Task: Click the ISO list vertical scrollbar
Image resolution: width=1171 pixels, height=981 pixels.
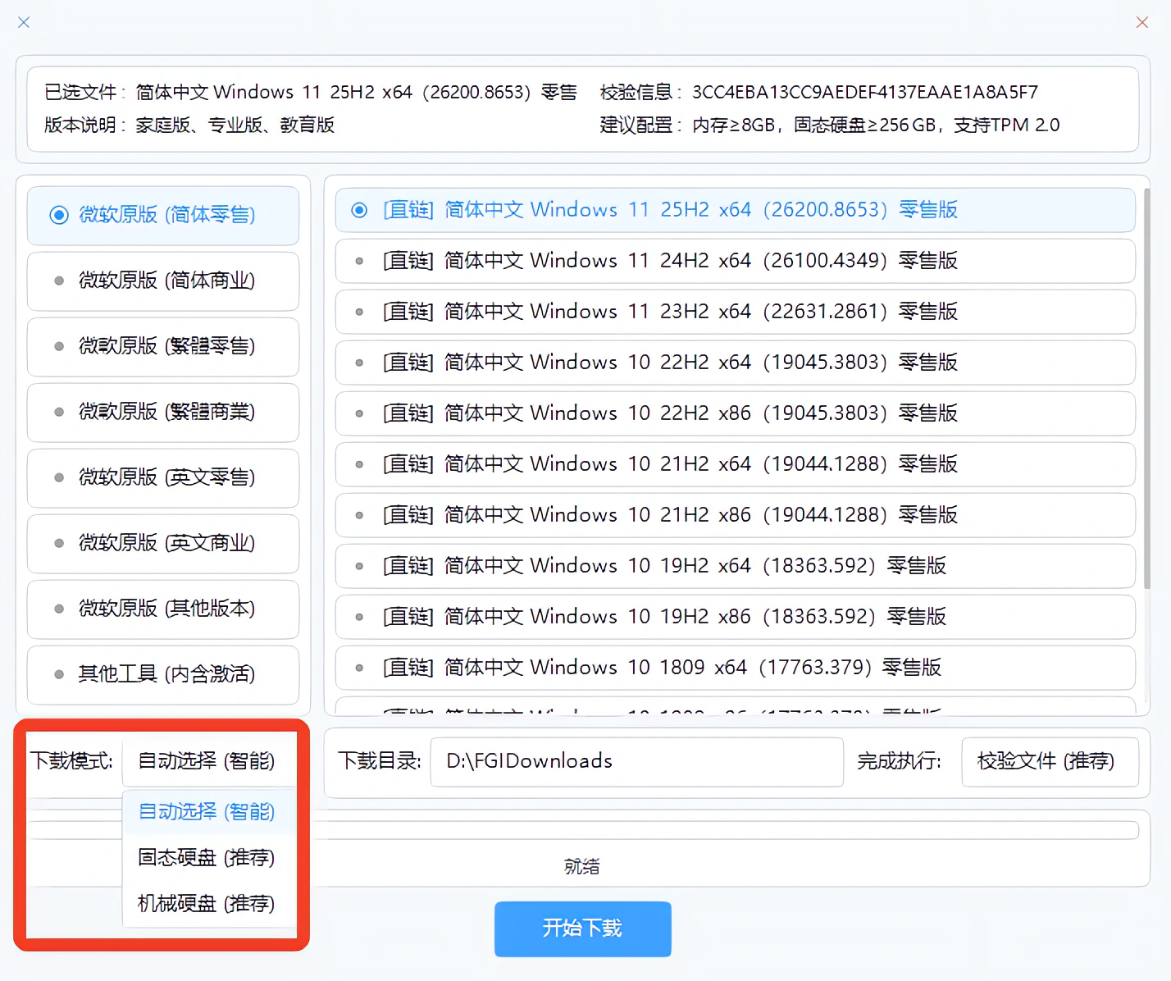Action: click(1146, 388)
